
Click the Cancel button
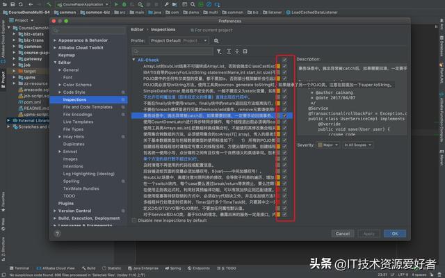pyautogui.click(x=343, y=234)
